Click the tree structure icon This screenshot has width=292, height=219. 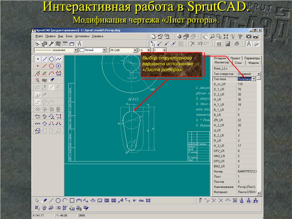coord(37,44)
